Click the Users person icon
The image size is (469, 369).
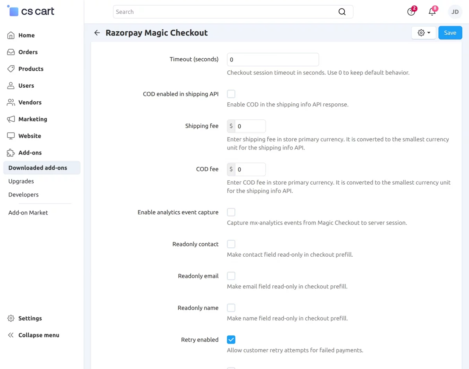[11, 86]
